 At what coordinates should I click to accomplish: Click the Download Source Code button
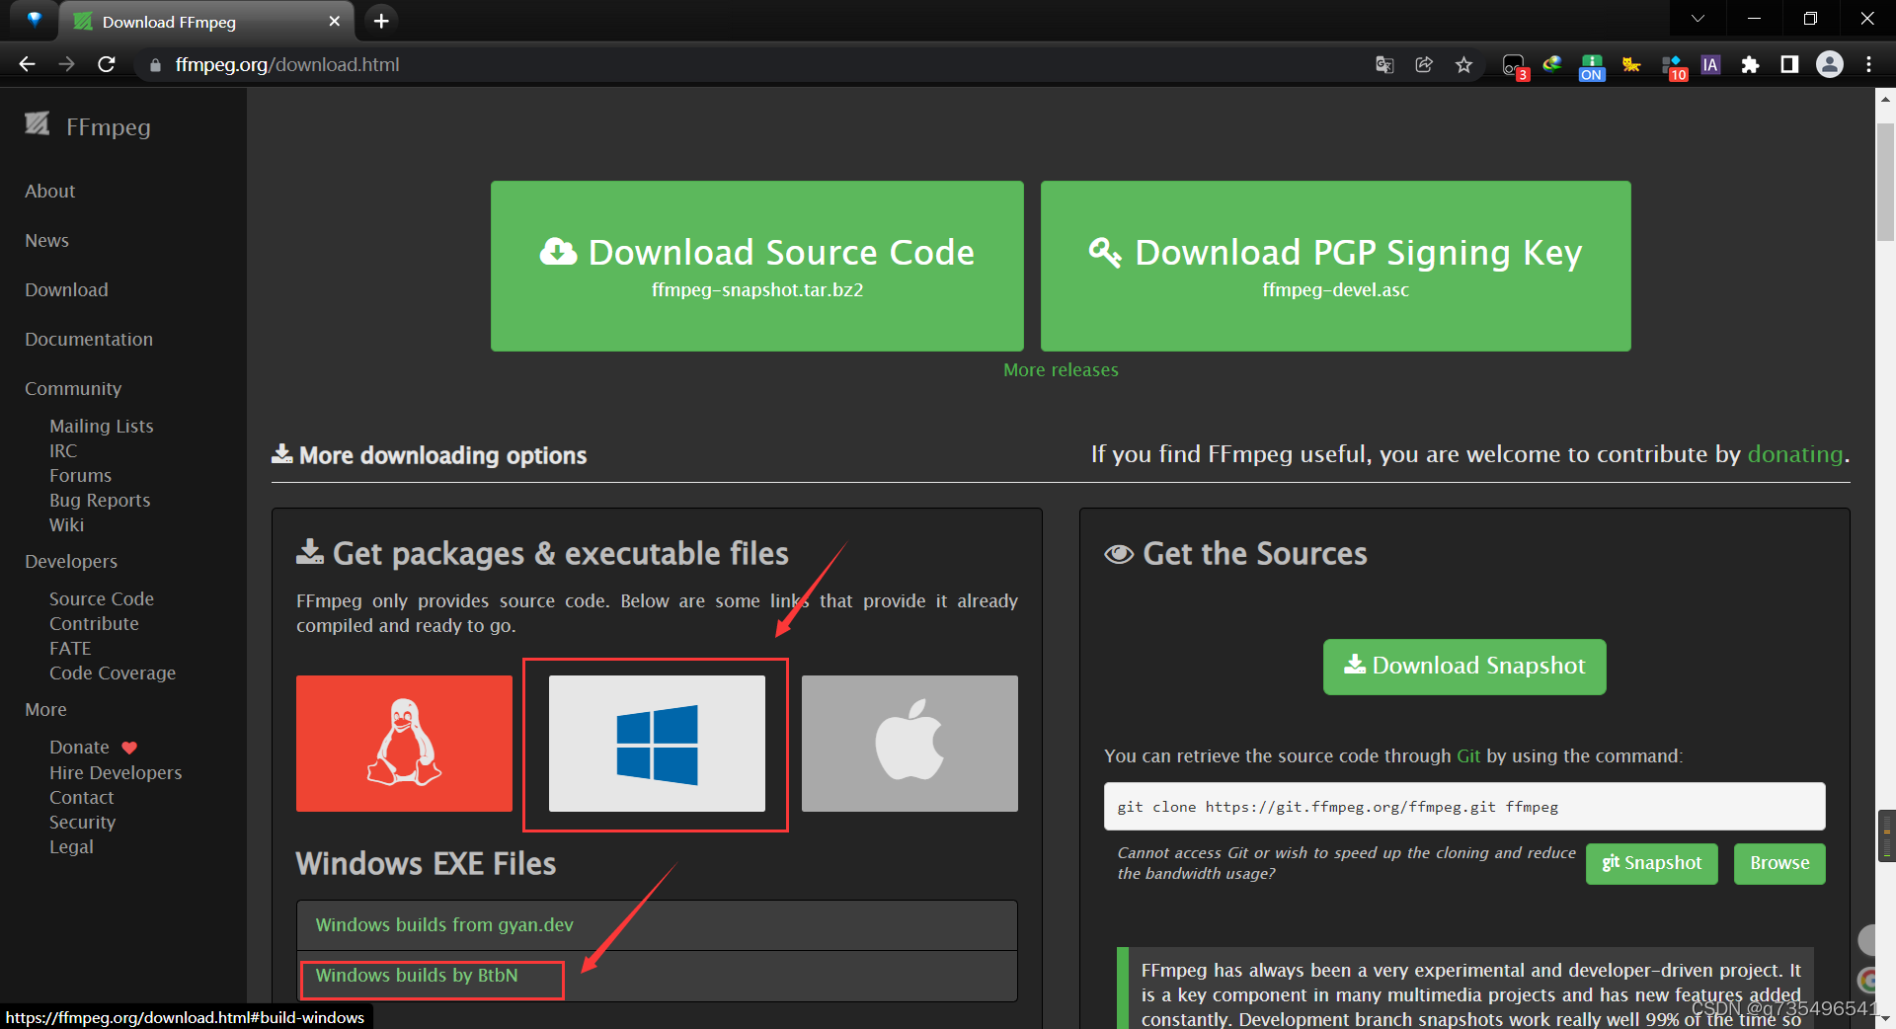[x=756, y=266]
